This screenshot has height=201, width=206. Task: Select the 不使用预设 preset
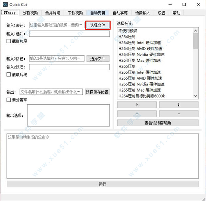(156, 31)
